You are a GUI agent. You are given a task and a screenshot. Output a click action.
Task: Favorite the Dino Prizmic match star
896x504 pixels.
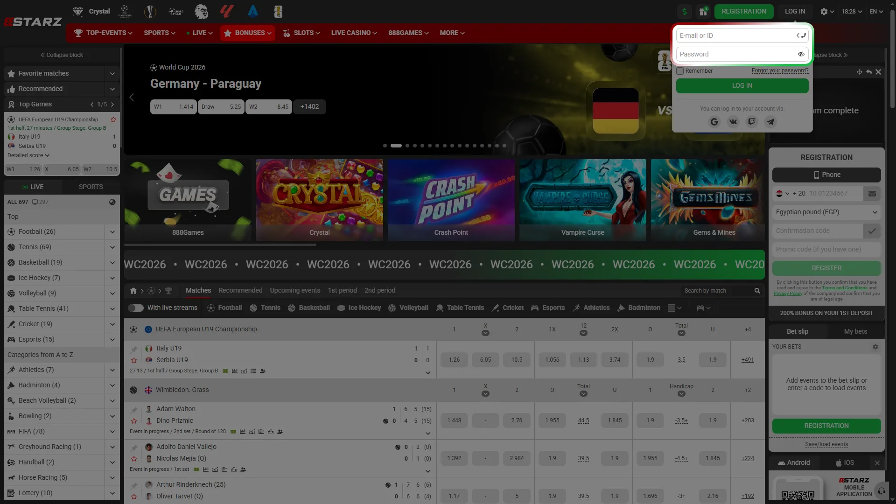(134, 421)
